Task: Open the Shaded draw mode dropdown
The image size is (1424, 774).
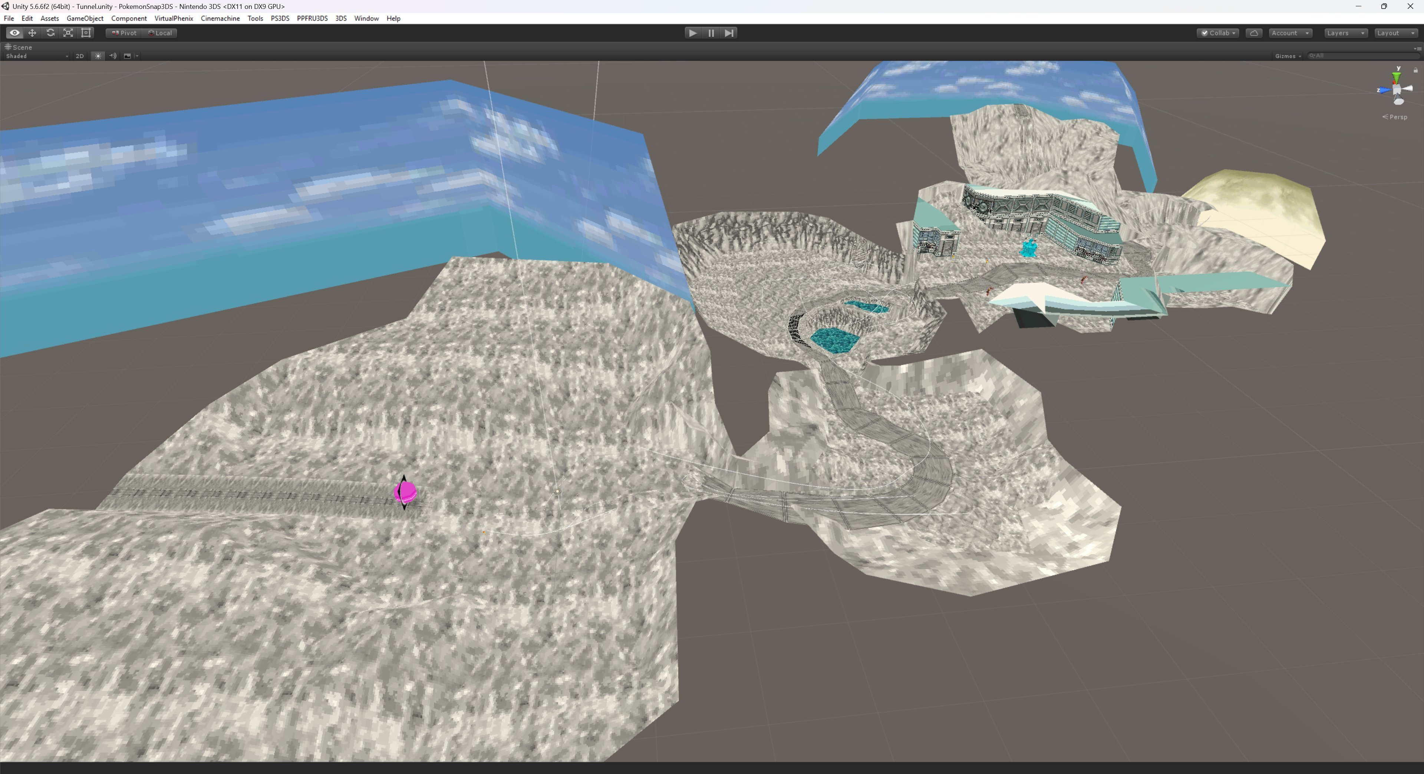Action: click(x=36, y=56)
